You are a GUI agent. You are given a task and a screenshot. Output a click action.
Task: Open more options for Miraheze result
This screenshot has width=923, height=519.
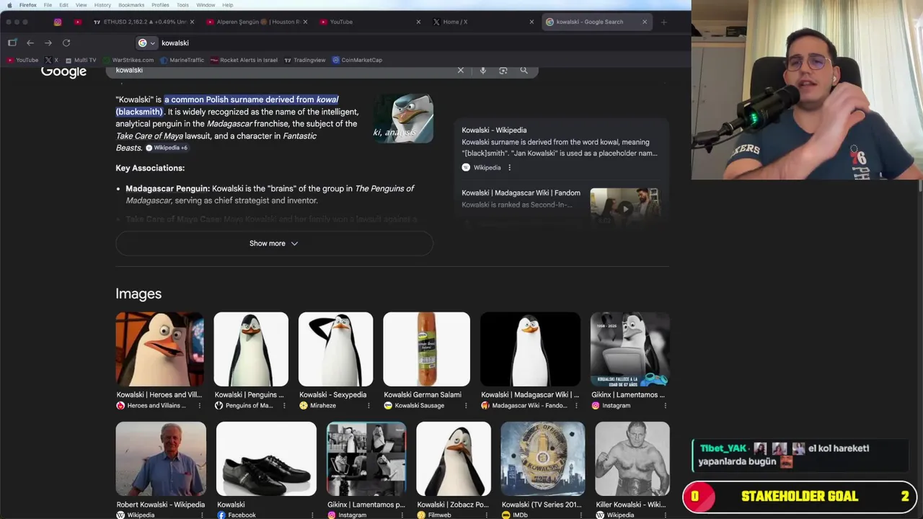(368, 406)
